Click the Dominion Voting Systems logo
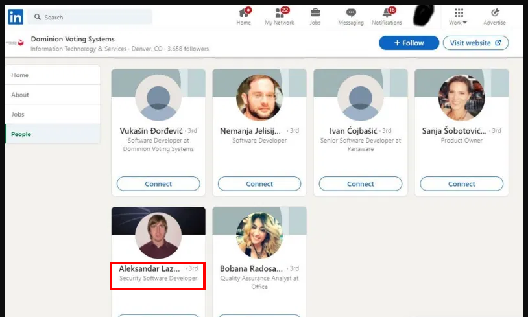The height and width of the screenshot is (317, 528). 16,43
